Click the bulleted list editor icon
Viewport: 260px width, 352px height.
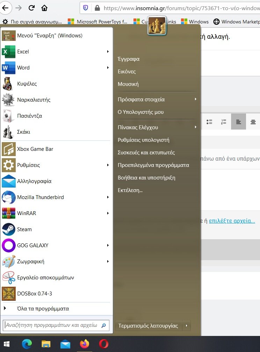tap(209, 122)
